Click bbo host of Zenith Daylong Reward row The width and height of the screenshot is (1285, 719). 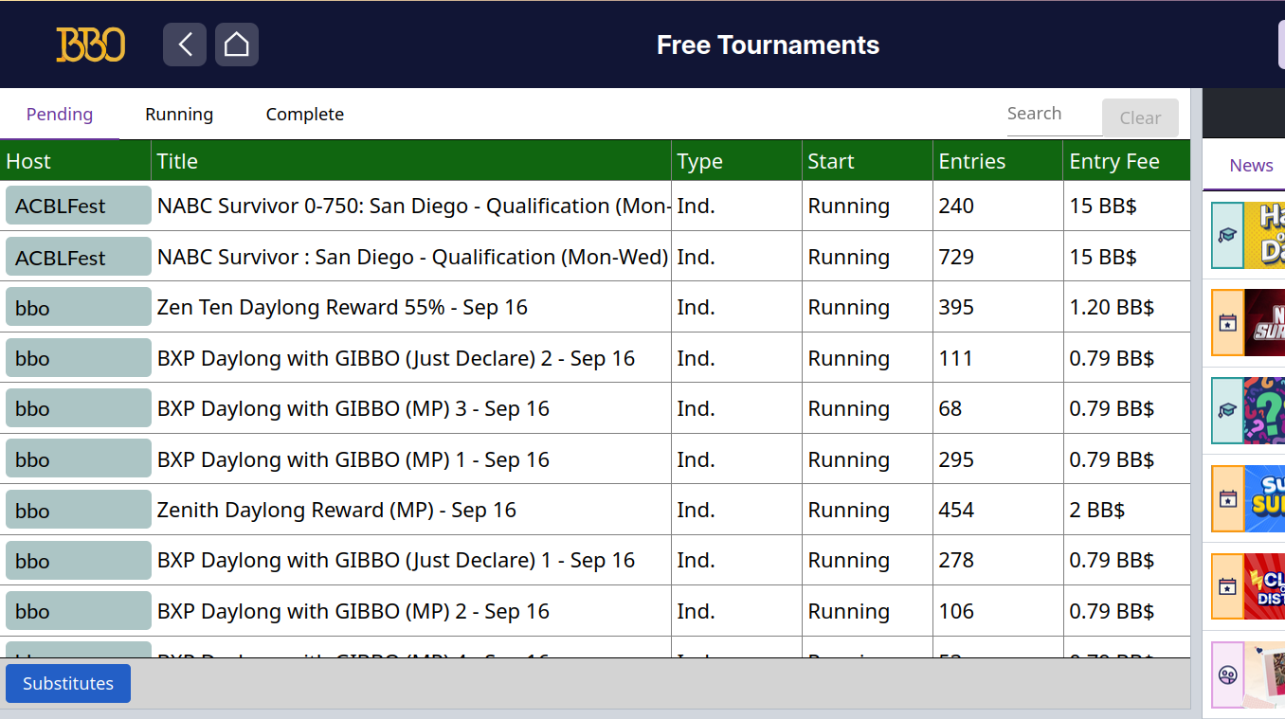79,510
